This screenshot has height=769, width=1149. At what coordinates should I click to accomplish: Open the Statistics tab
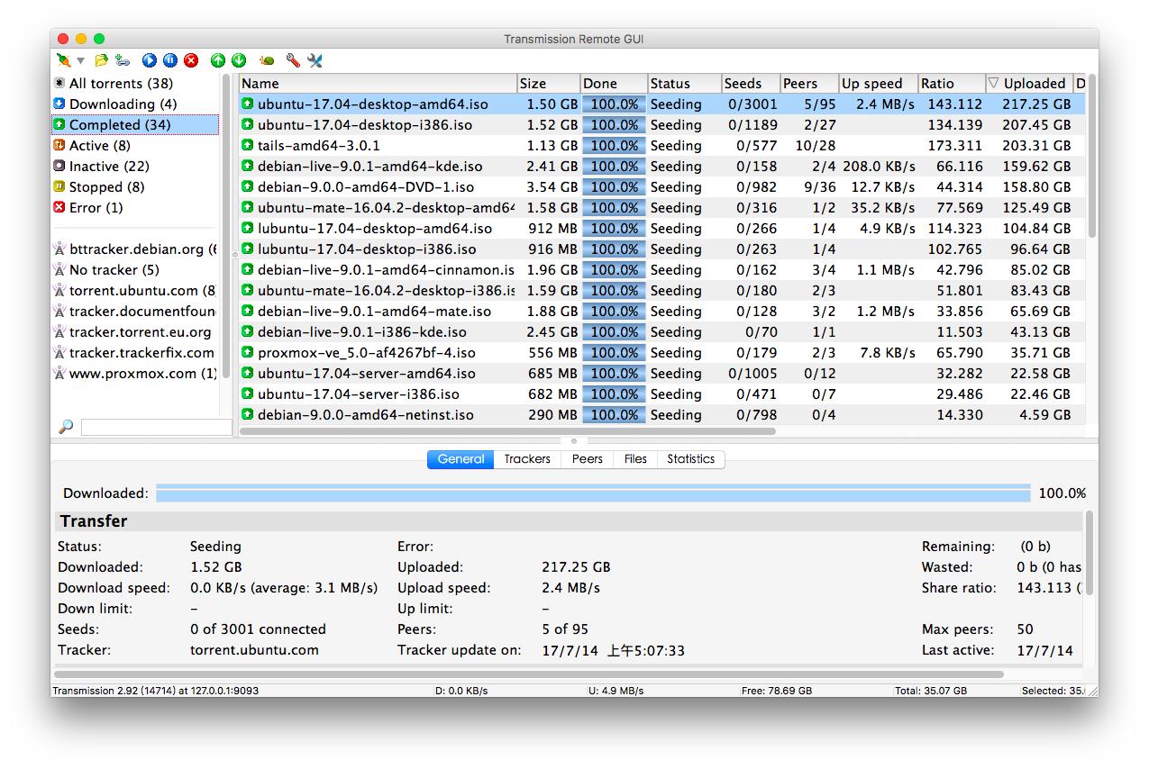[690, 459]
